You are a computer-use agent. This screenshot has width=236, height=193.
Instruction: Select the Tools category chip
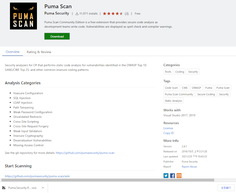(168, 72)
